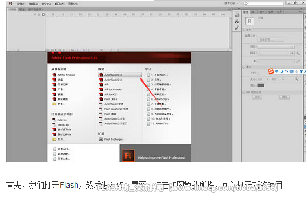This screenshot has height=198, width=306.
Task: Open the Code Snippets collapsed panel icon
Action: point(237,16)
